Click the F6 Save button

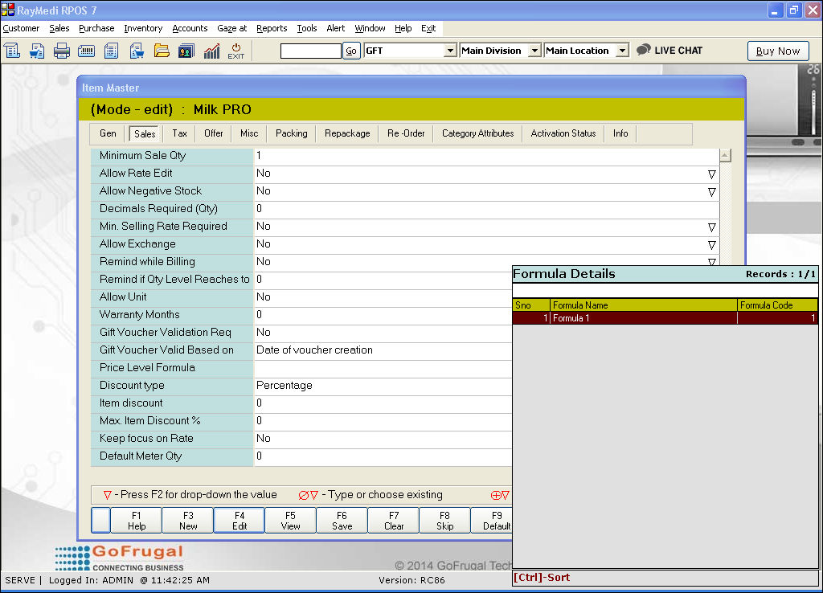click(342, 521)
